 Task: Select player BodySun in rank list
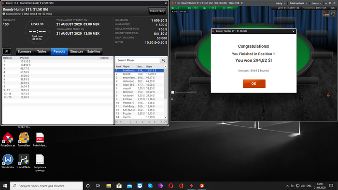coord(140,92)
